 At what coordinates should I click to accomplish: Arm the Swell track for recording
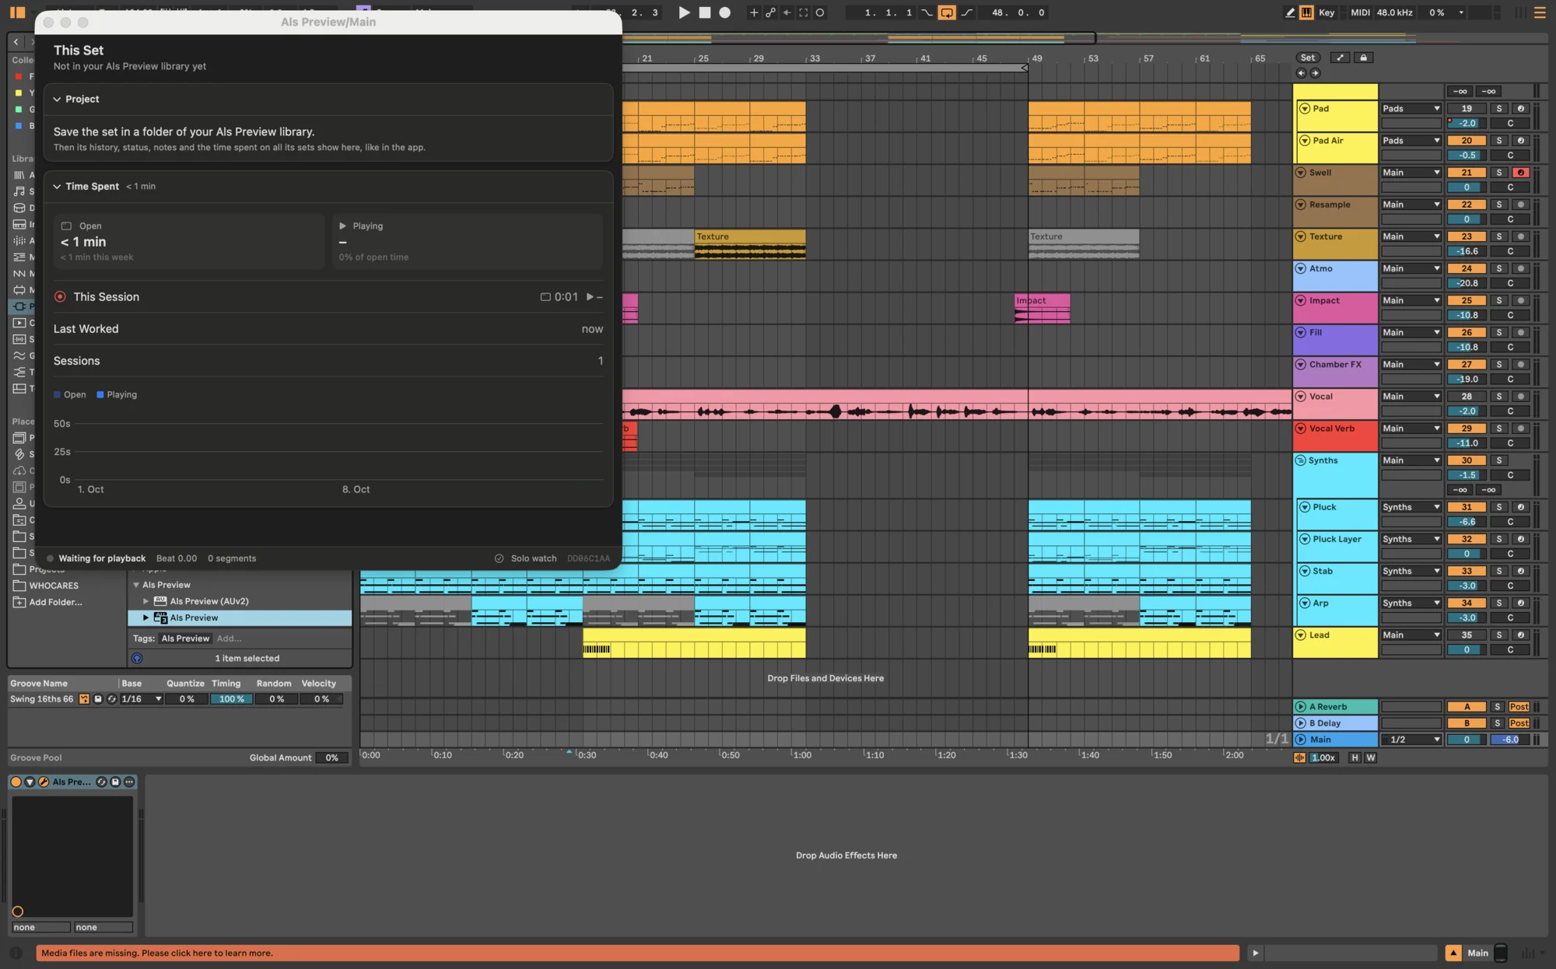(1521, 173)
